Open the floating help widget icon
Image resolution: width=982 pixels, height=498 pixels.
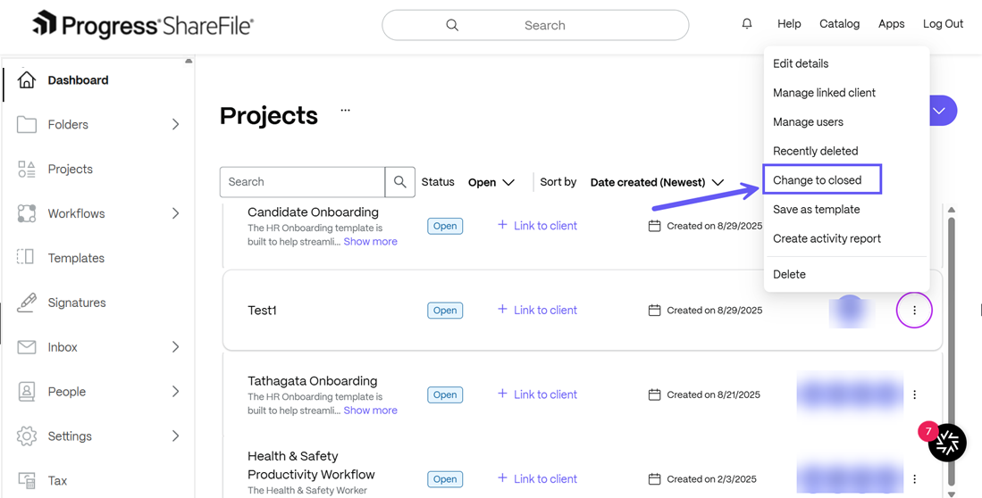(x=946, y=442)
